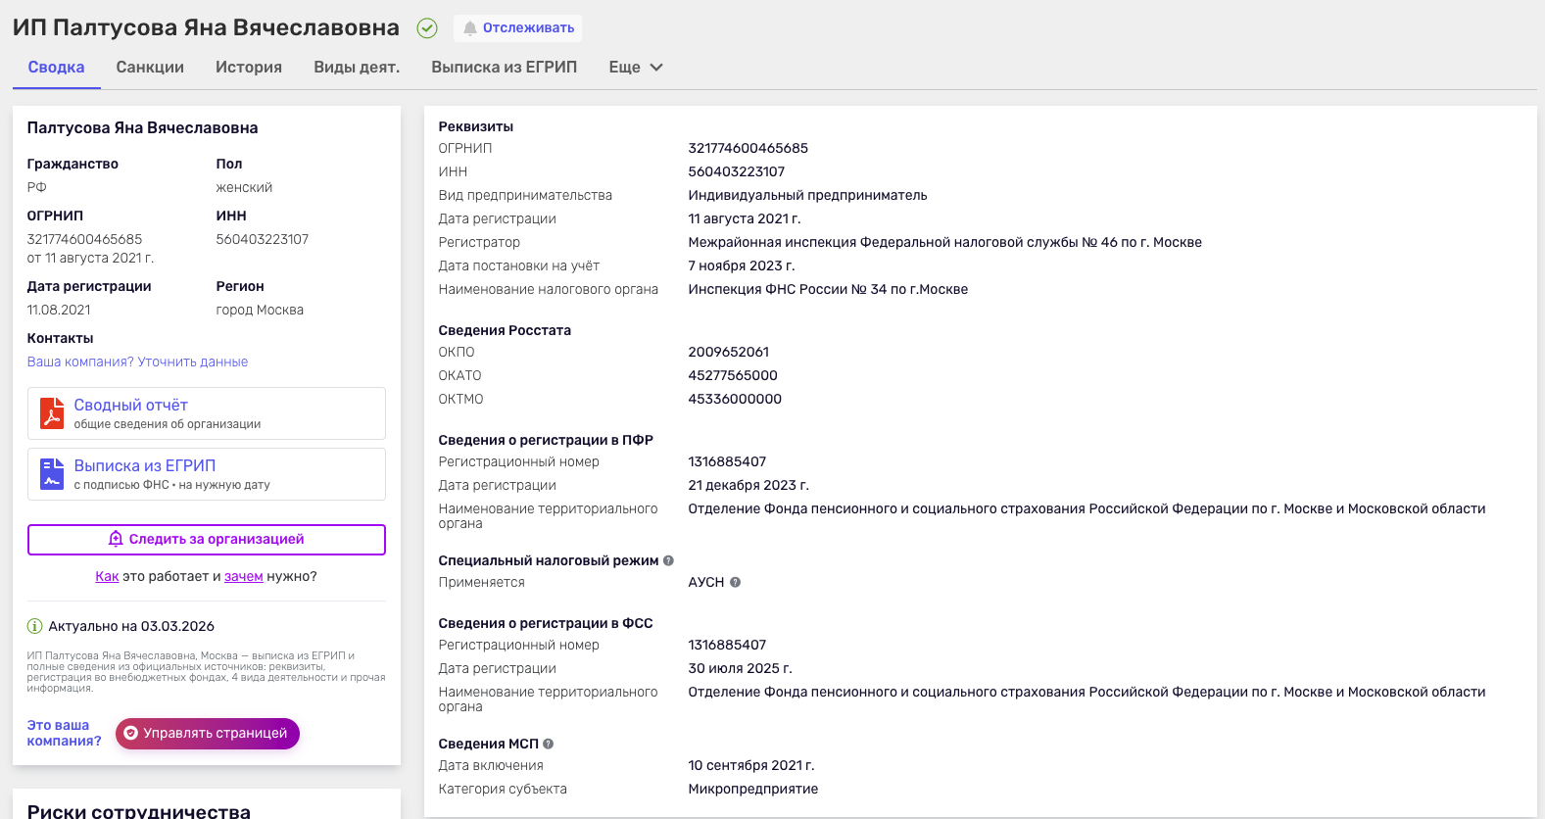Viewport: 1545px width, 819px height.
Task: Click the question mark icon next to АУСН
Action: point(735,582)
